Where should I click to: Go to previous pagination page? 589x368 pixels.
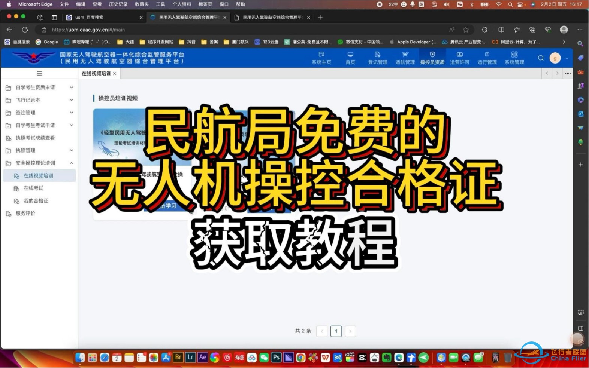pos(322,331)
